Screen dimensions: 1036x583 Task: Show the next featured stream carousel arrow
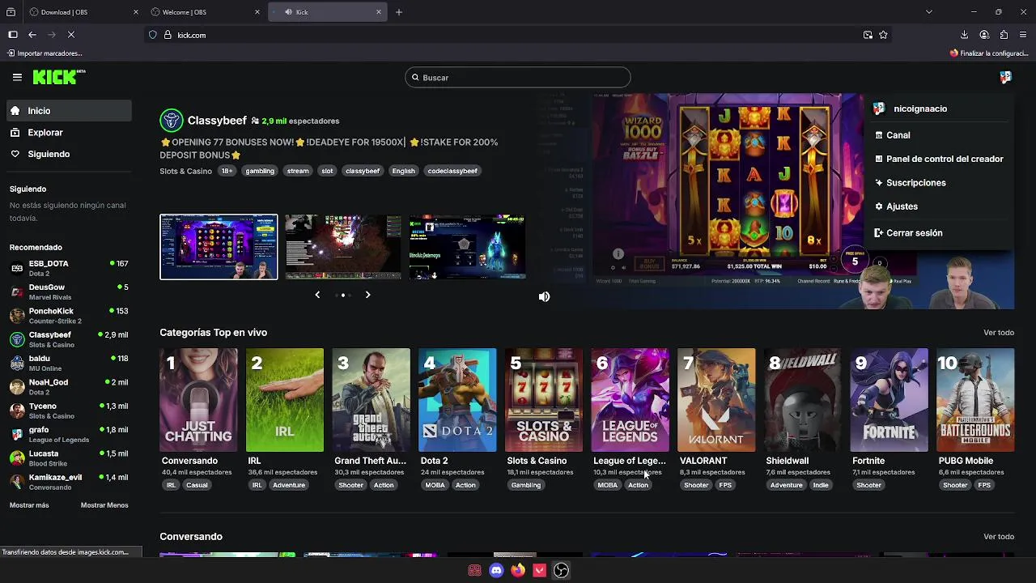point(367,295)
